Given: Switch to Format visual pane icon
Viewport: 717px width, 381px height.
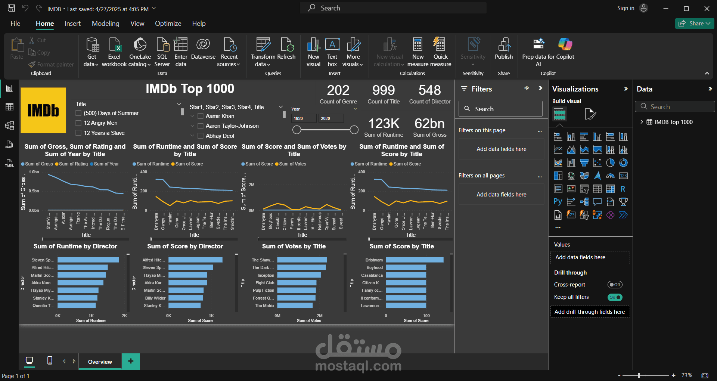Looking at the screenshot, I should [x=590, y=114].
